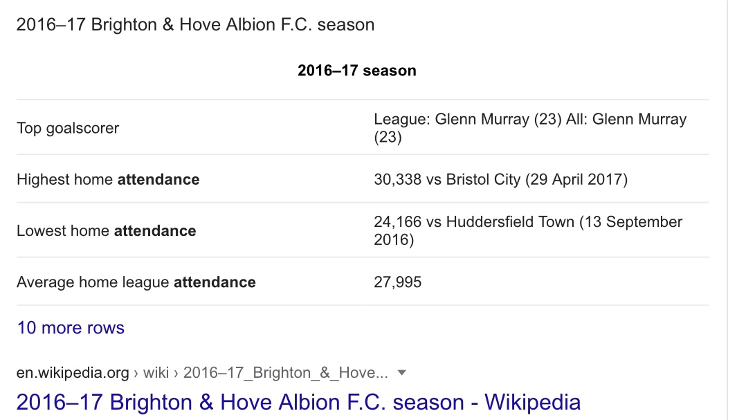
Task: Click the en.wikipedia.org breadcrumb text
Action: pyautogui.click(x=73, y=372)
